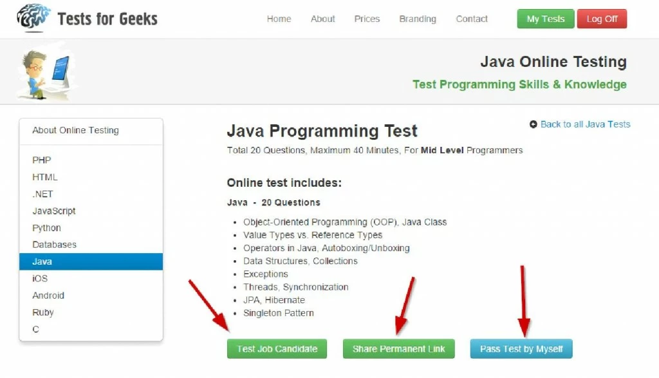Click the back arrow icon beside Java Tests link
This screenshot has height=378, width=659.
tap(534, 124)
